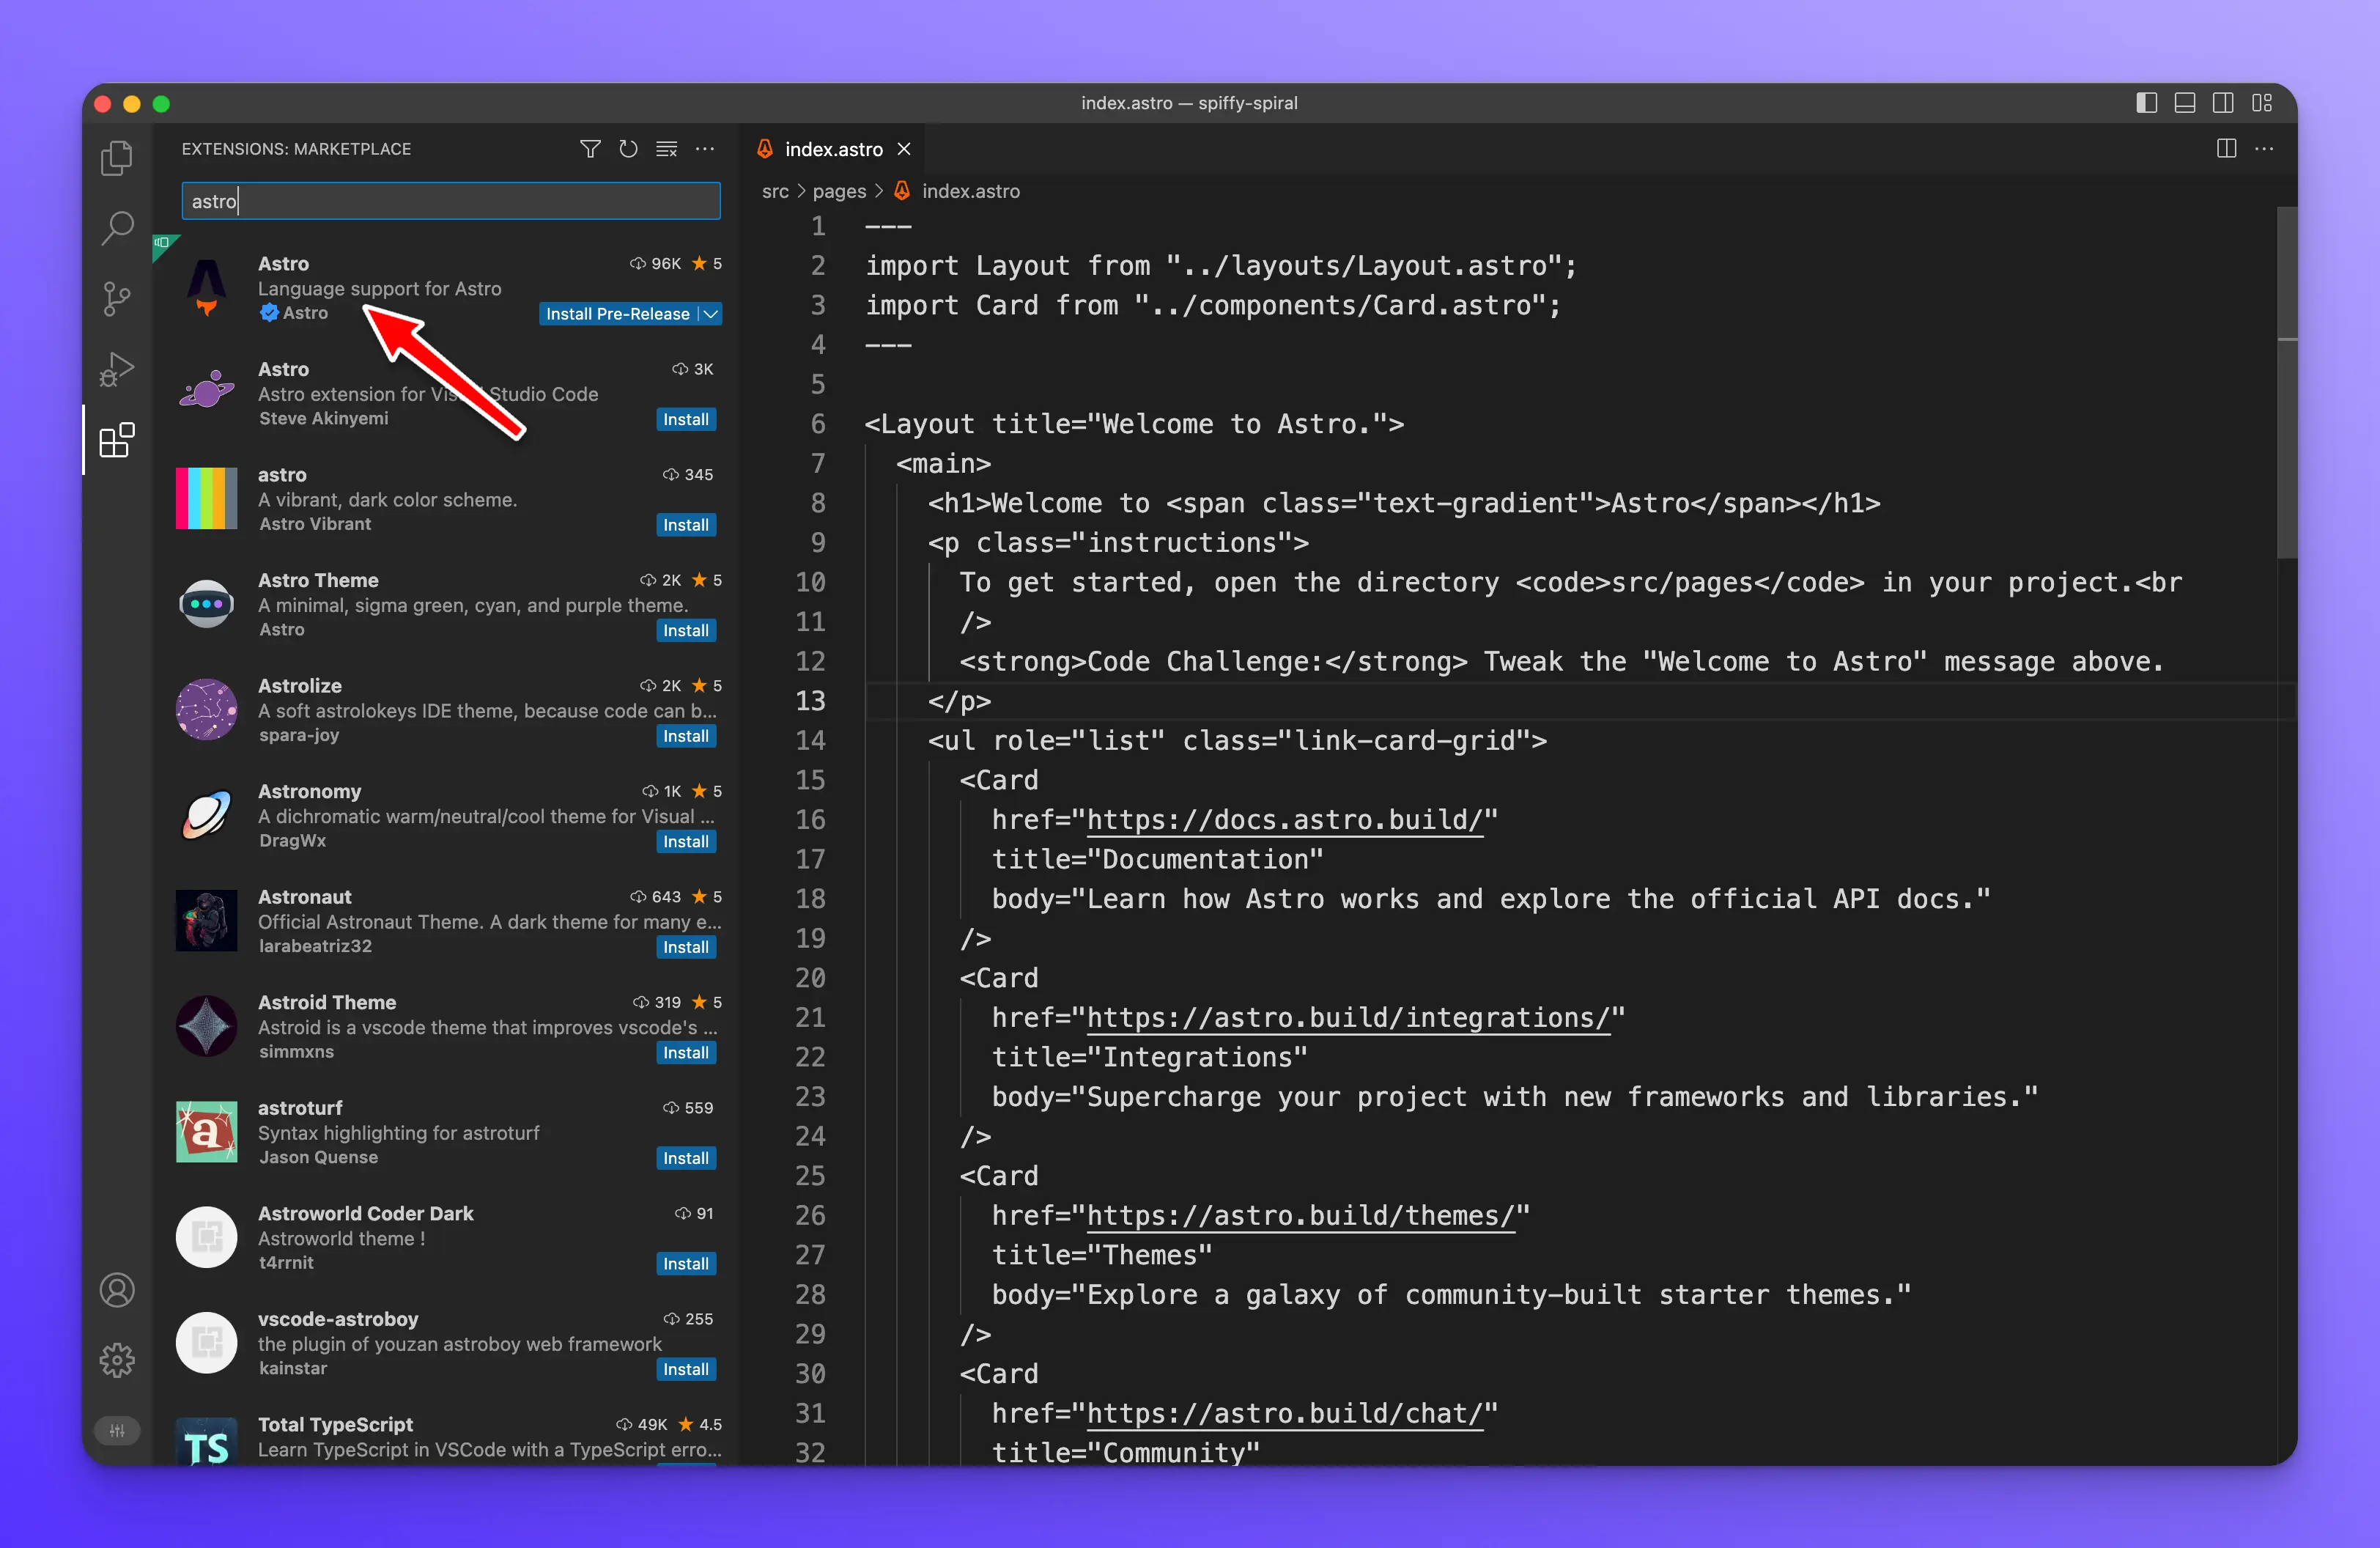This screenshot has width=2380, height=1548.
Task: Open the astro.build/integrations link
Action: (1348, 1017)
